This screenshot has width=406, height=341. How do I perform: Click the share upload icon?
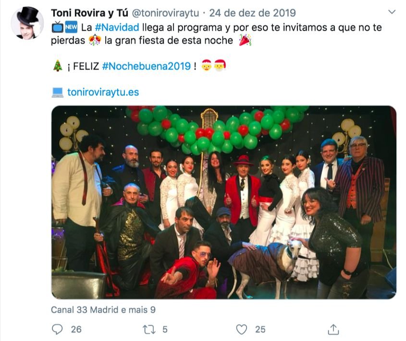pos(333,329)
